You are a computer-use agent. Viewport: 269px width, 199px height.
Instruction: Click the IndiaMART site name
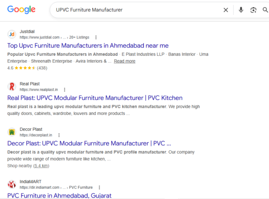[30, 182]
